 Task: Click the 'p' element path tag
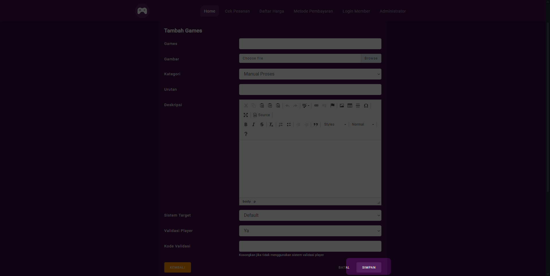point(255,201)
